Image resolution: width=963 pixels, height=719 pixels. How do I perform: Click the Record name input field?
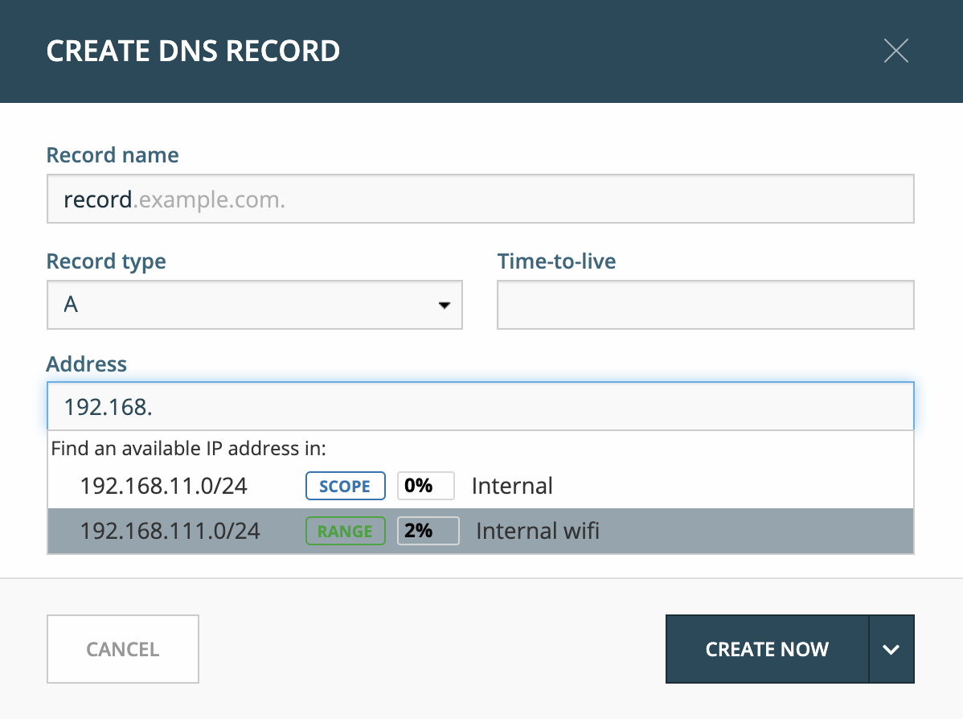click(480, 199)
